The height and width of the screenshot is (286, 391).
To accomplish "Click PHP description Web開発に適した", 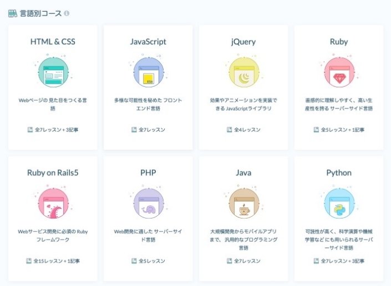I will [x=149, y=236].
